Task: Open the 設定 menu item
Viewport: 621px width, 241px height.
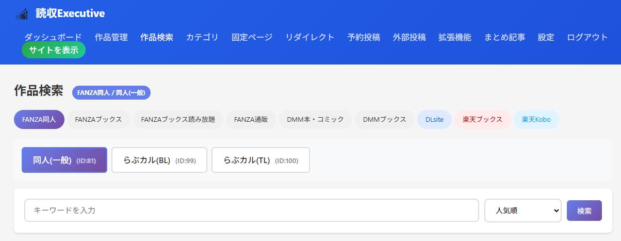Action: 546,37
